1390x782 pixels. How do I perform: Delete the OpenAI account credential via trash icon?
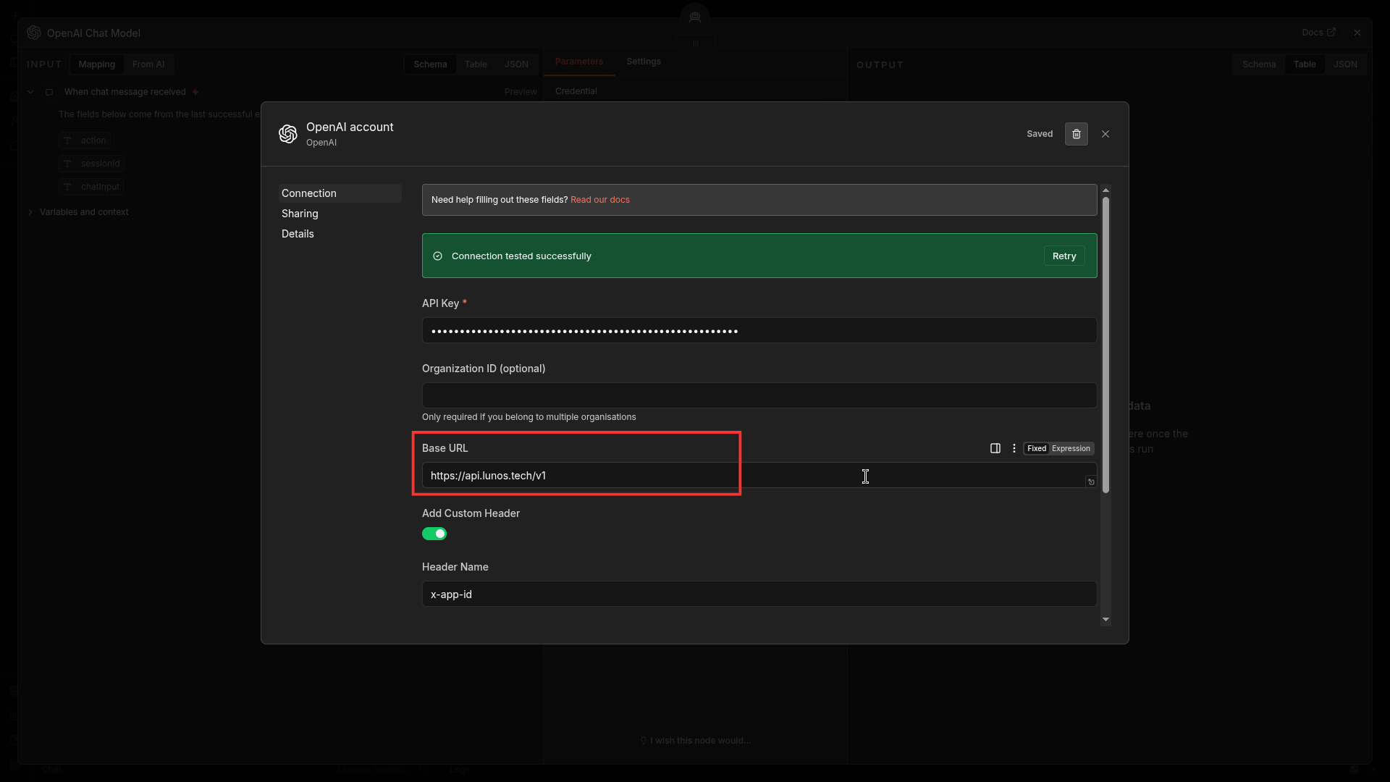1076,134
